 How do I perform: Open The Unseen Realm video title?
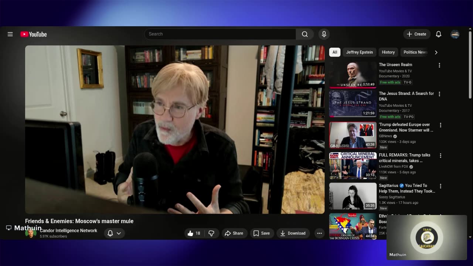(x=395, y=65)
